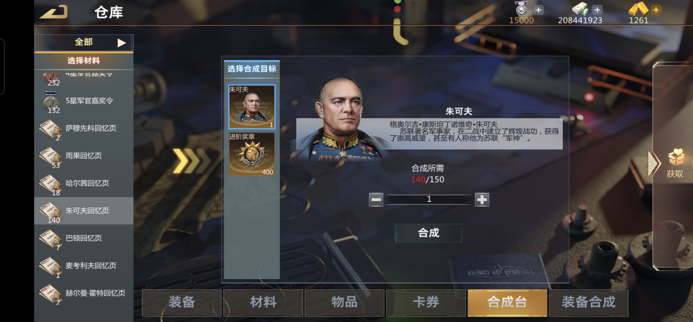Select the 朱可夫 portrait synthesis target
Image resolution: width=693 pixels, height=322 pixels.
[x=252, y=107]
